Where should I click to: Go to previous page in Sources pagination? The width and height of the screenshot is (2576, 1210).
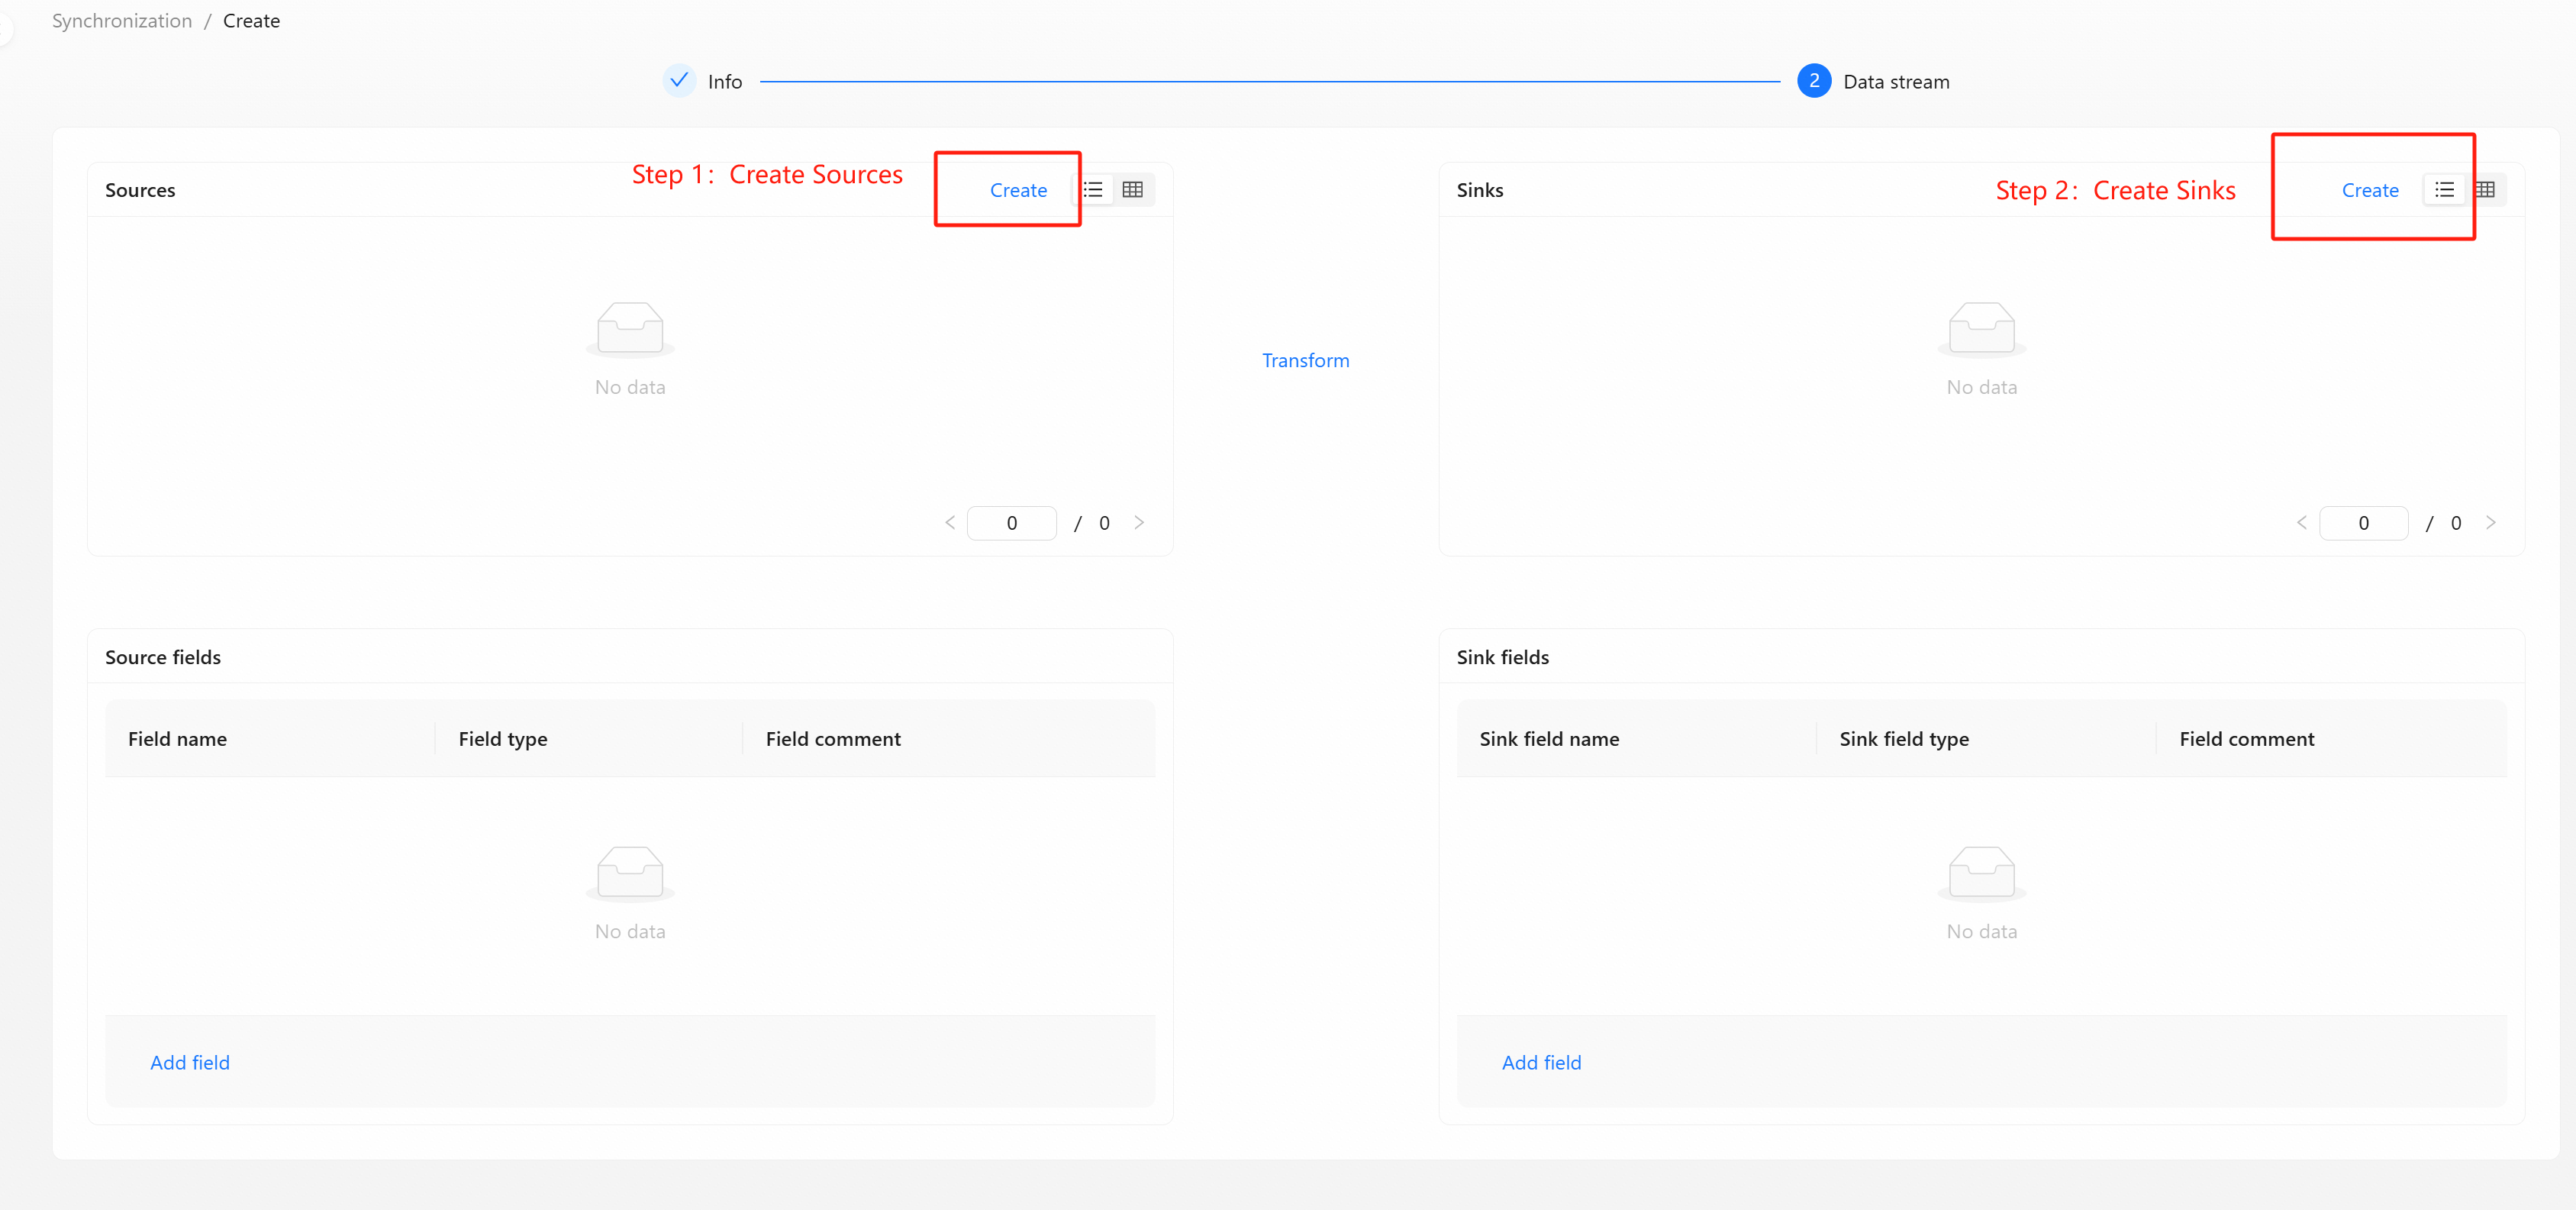[x=949, y=522]
